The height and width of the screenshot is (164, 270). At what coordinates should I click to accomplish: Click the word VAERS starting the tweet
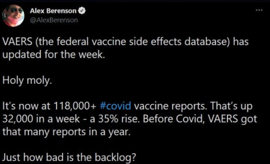click(14, 41)
